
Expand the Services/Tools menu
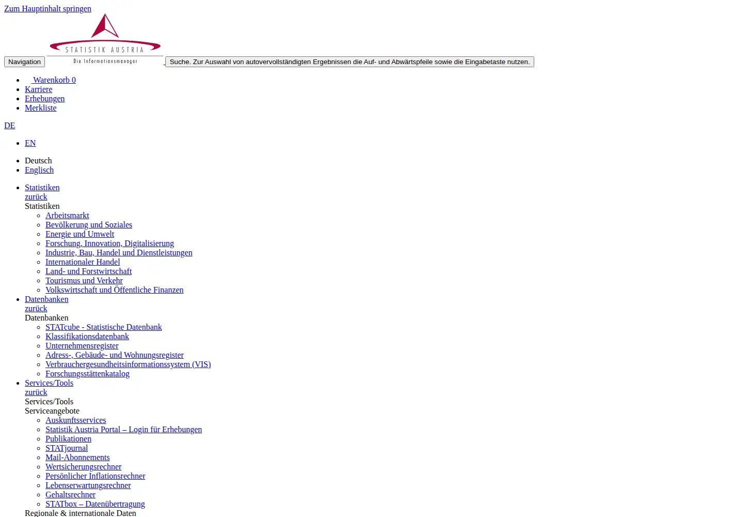point(49,383)
